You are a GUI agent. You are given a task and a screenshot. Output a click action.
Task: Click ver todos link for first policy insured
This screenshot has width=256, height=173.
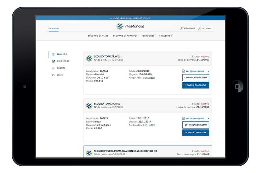point(149,78)
